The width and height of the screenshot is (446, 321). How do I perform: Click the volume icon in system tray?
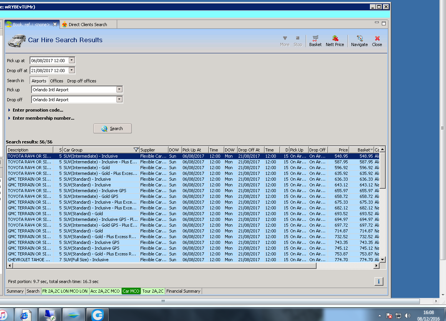tap(408, 316)
